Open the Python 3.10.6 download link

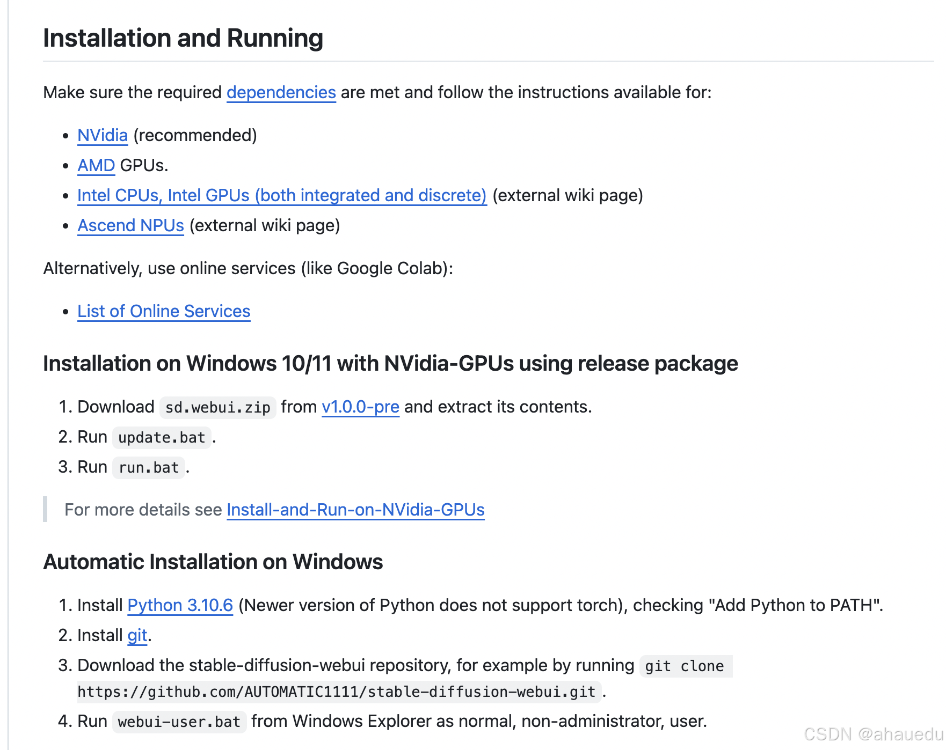pos(180,605)
